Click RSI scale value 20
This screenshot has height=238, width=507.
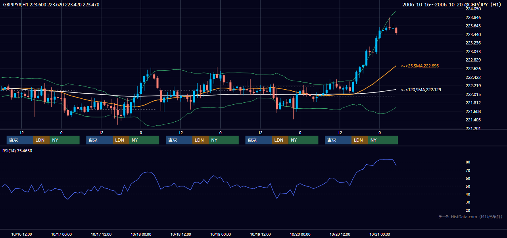pyautogui.click(x=468, y=210)
